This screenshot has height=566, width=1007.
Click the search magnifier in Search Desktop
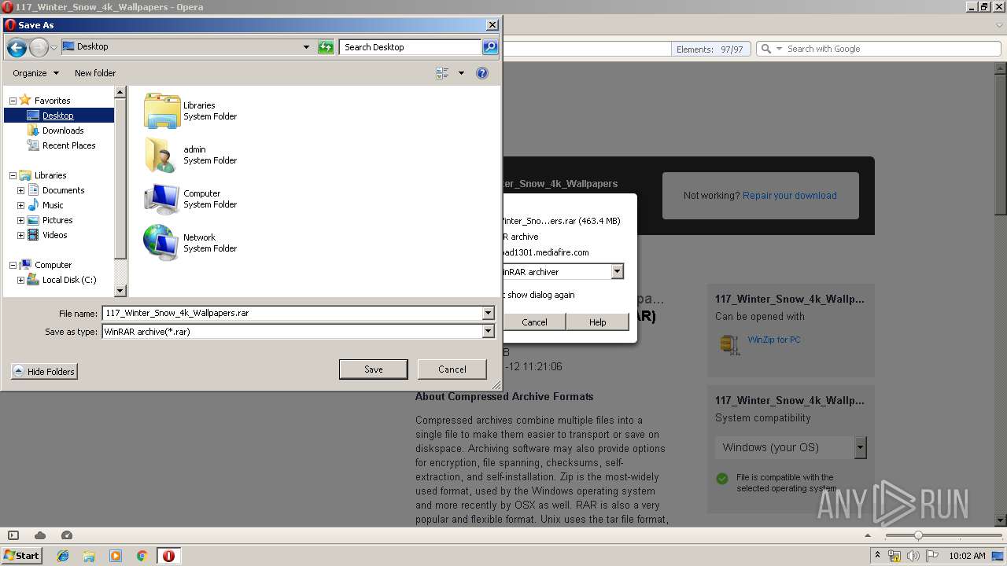489,47
